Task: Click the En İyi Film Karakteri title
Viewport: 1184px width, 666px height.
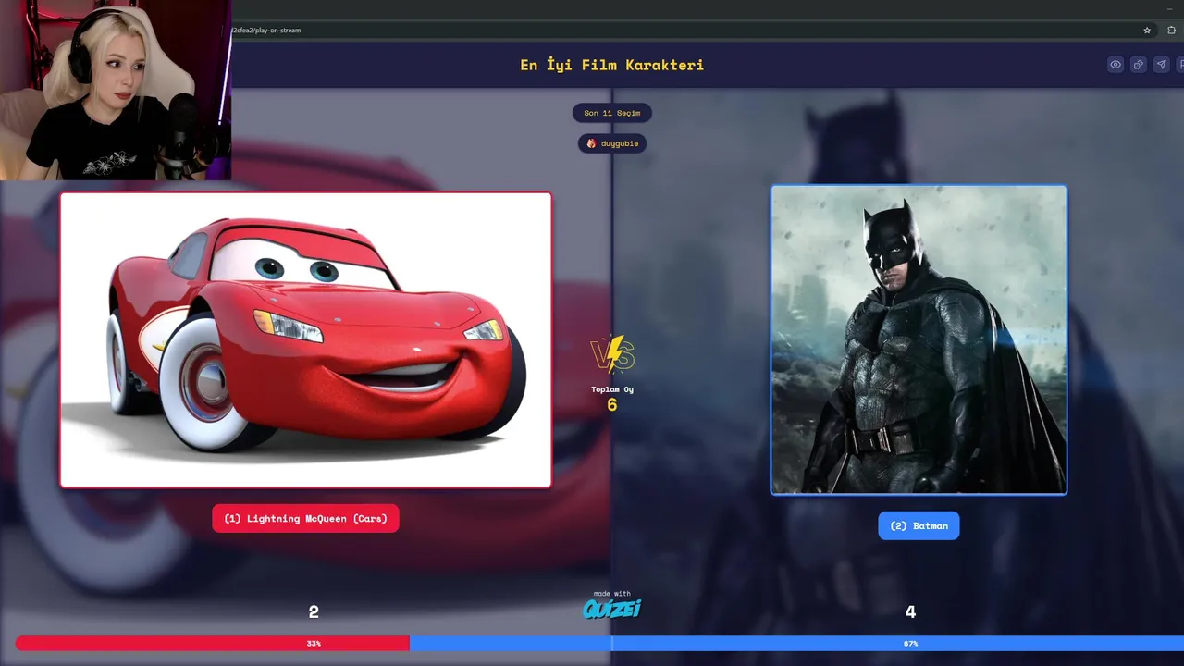Action: [x=612, y=65]
